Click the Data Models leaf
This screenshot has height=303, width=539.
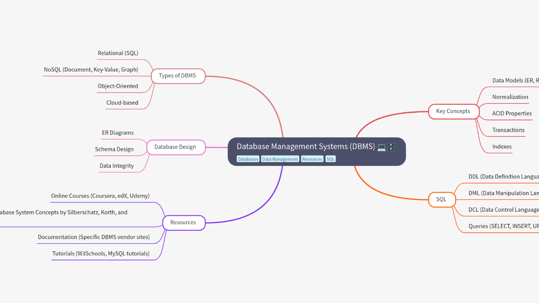pyautogui.click(x=515, y=80)
